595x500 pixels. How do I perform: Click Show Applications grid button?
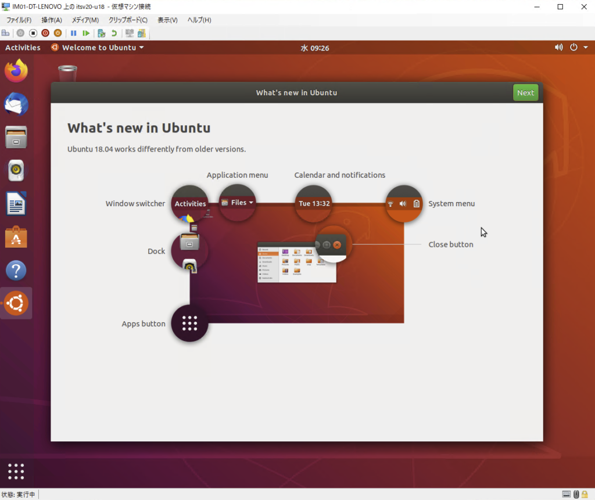pos(16,472)
